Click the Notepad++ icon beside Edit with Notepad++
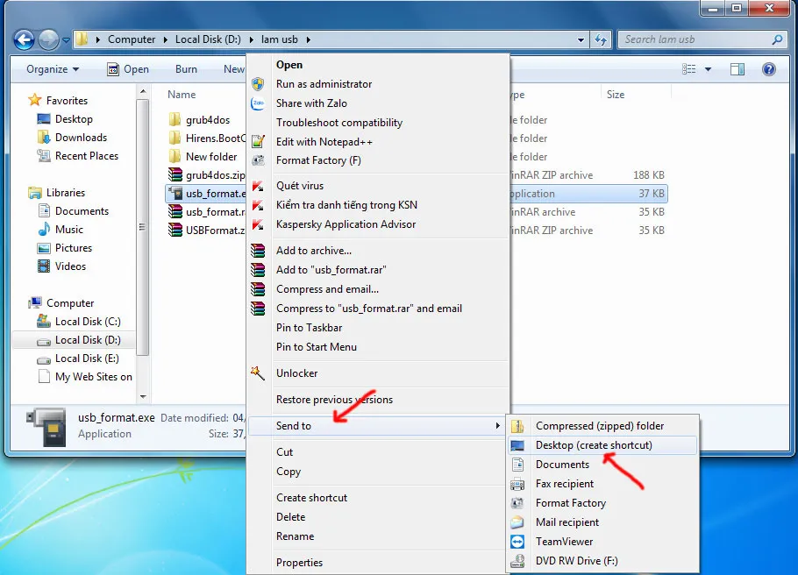Image resolution: width=798 pixels, height=575 pixels. click(258, 141)
